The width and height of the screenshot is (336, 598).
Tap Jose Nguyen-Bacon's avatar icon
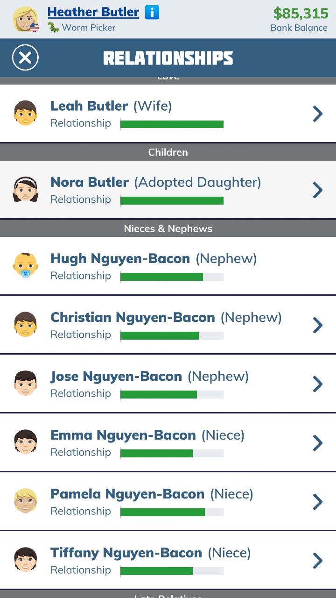pos(25,384)
